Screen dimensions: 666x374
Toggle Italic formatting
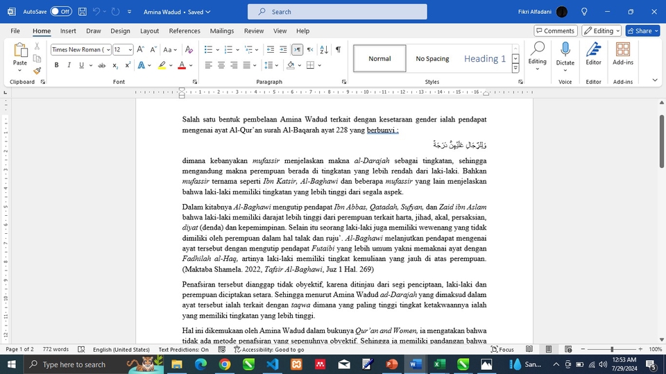69,65
